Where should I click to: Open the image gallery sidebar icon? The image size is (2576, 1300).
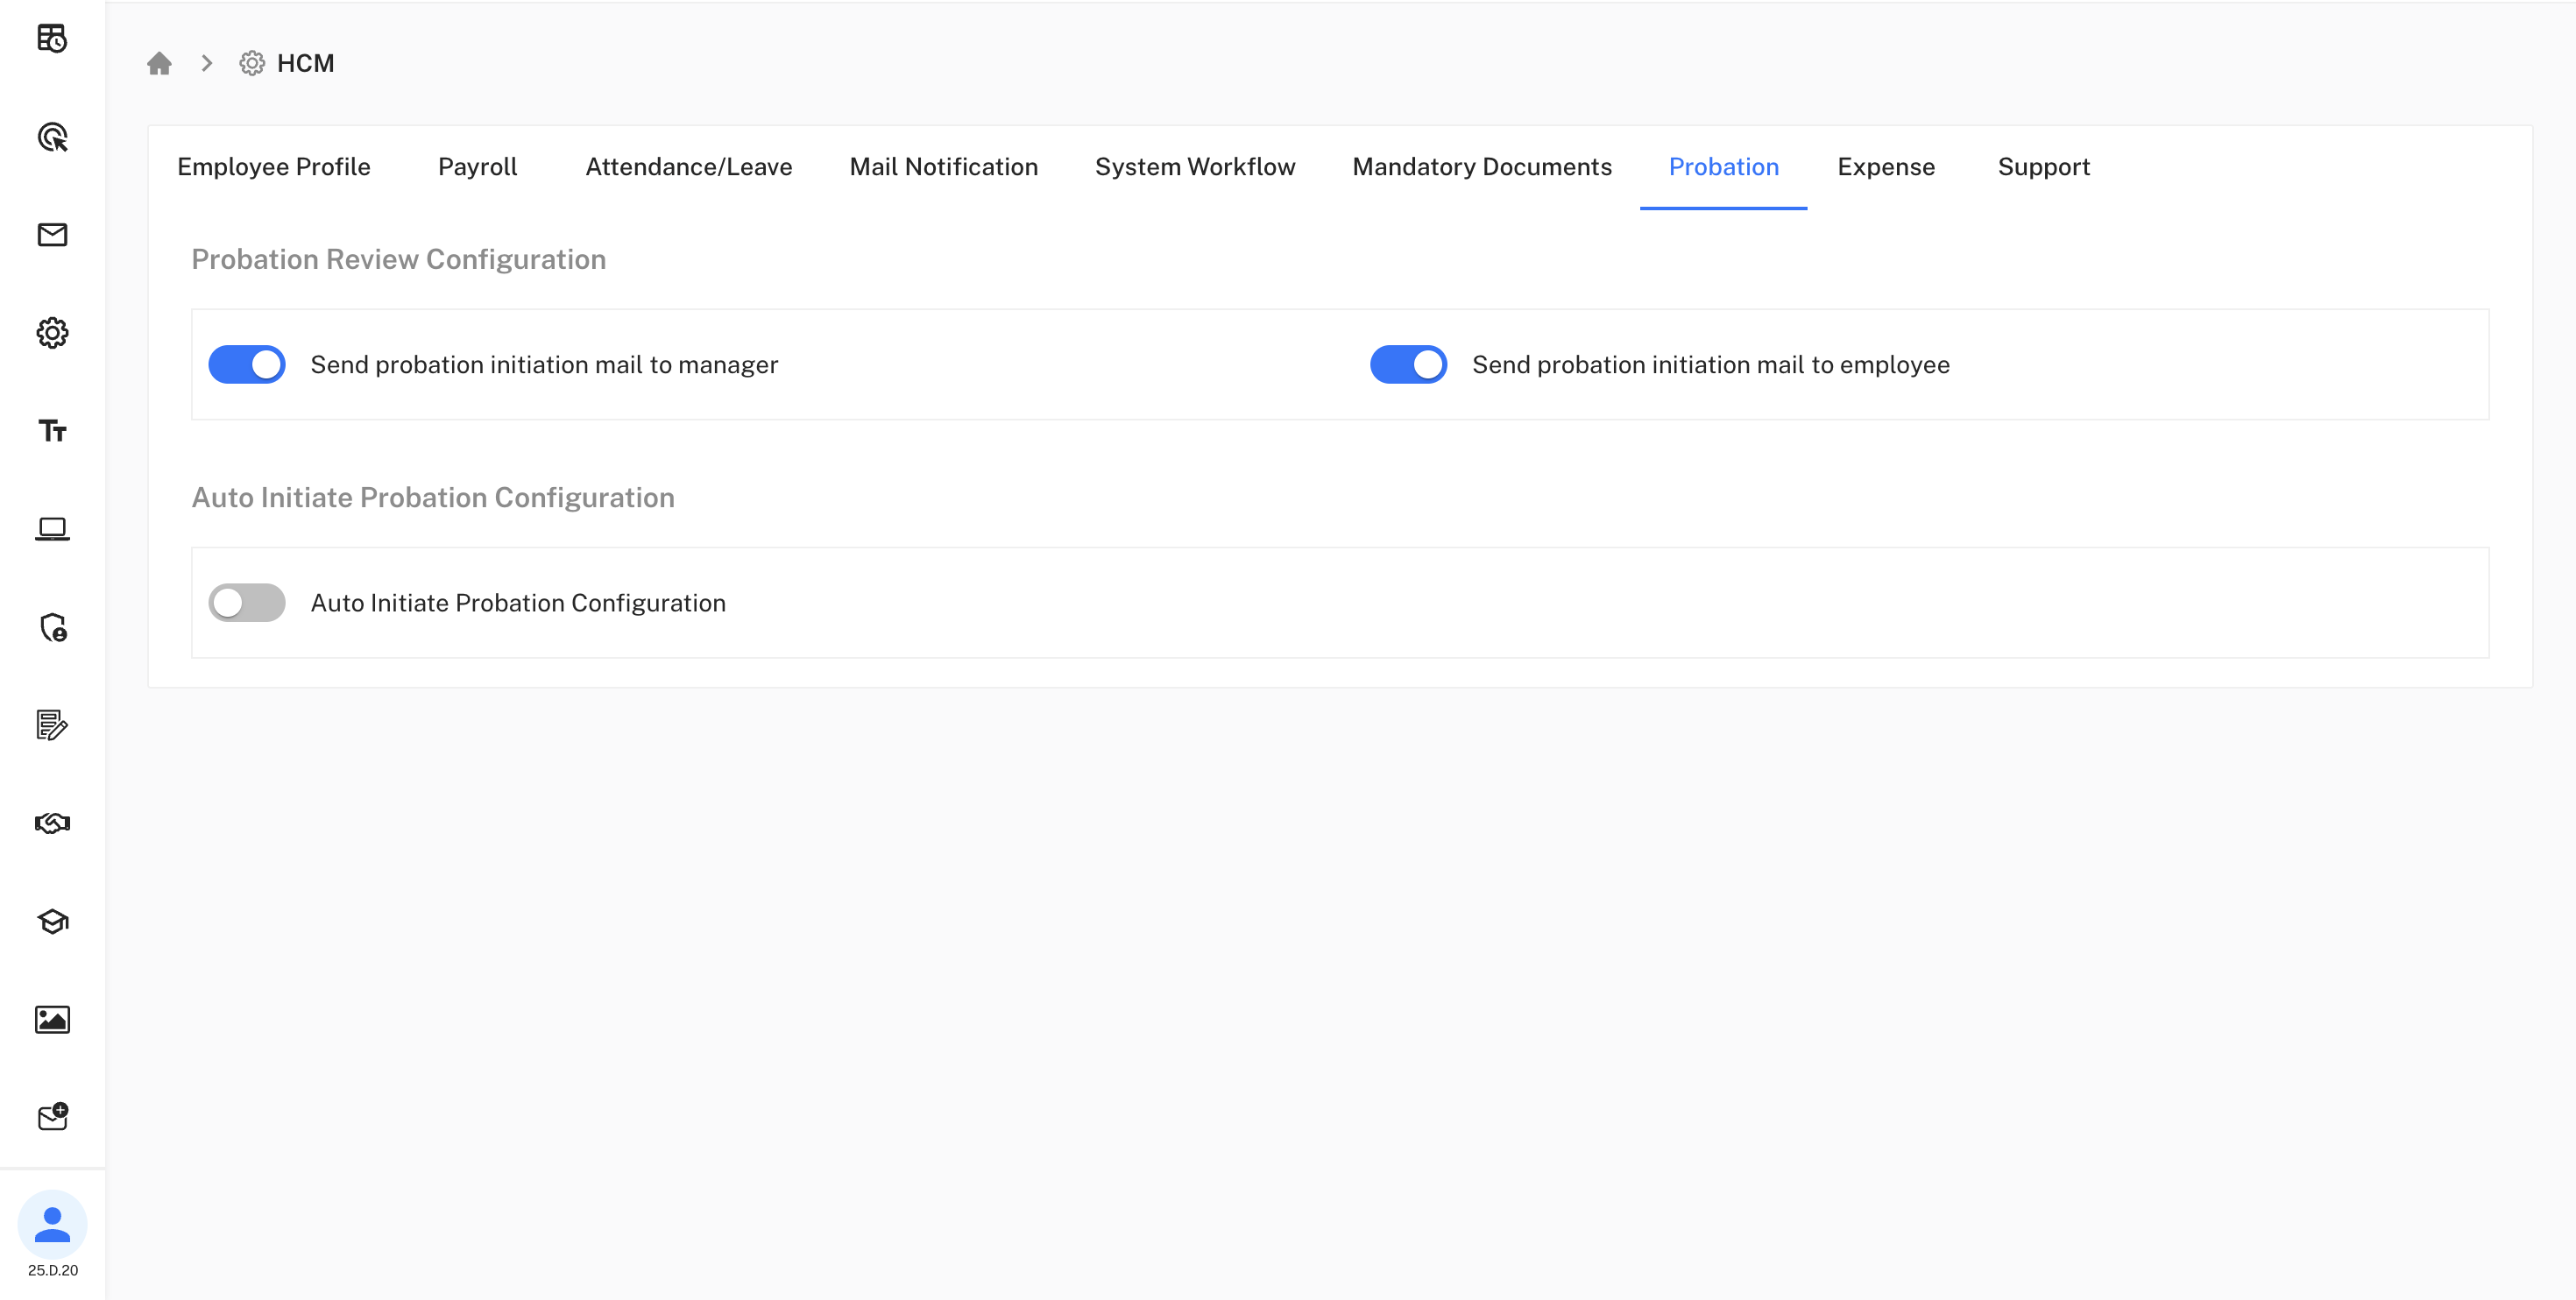coord(52,1019)
